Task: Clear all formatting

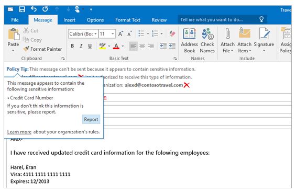Action: (172, 34)
